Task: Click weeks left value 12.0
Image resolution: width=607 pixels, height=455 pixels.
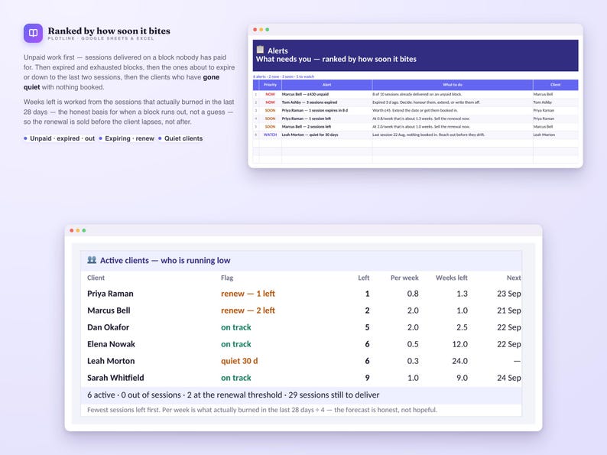Action: (x=459, y=344)
